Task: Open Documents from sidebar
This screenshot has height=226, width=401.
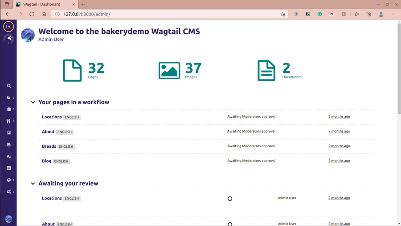Action: 9,145
